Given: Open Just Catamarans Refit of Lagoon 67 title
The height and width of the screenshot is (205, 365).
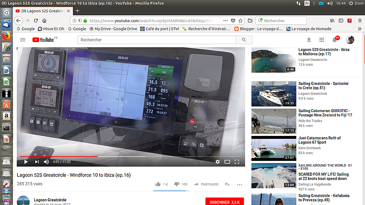Looking at the screenshot, I should coord(319,140).
